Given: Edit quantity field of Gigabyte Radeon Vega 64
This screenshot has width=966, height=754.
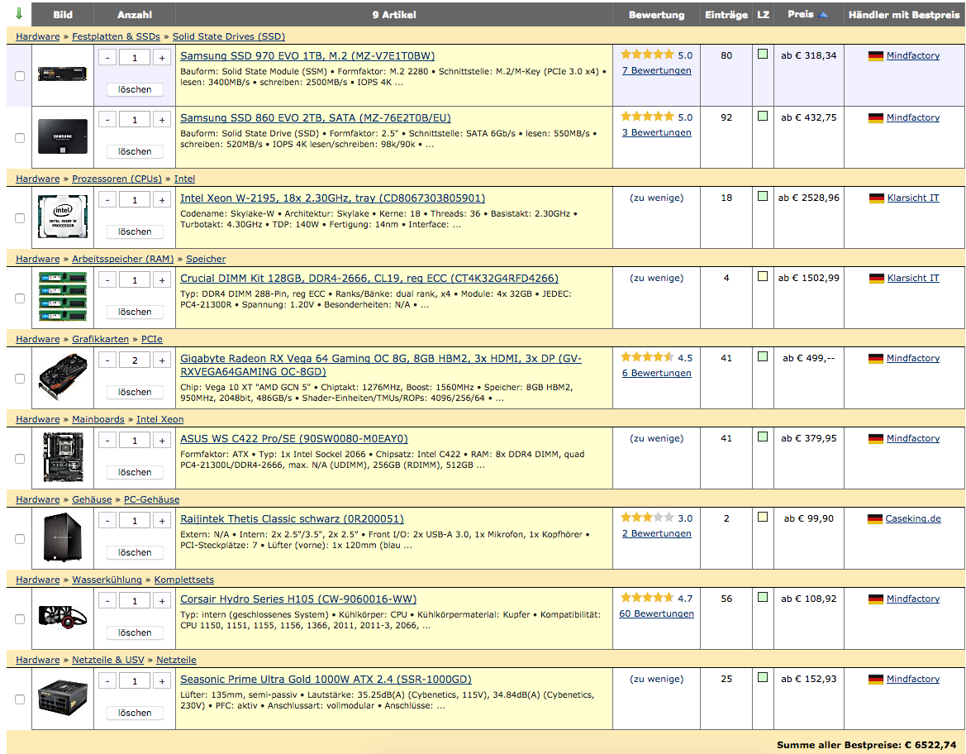Looking at the screenshot, I should tap(135, 360).
